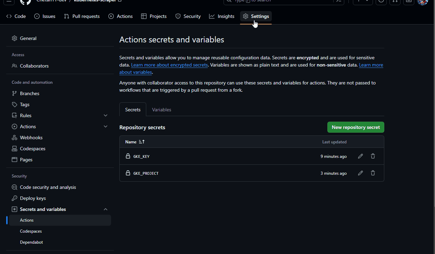Delete the GKE_PROJECT secret with trash icon
This screenshot has height=254, width=435.
373,173
